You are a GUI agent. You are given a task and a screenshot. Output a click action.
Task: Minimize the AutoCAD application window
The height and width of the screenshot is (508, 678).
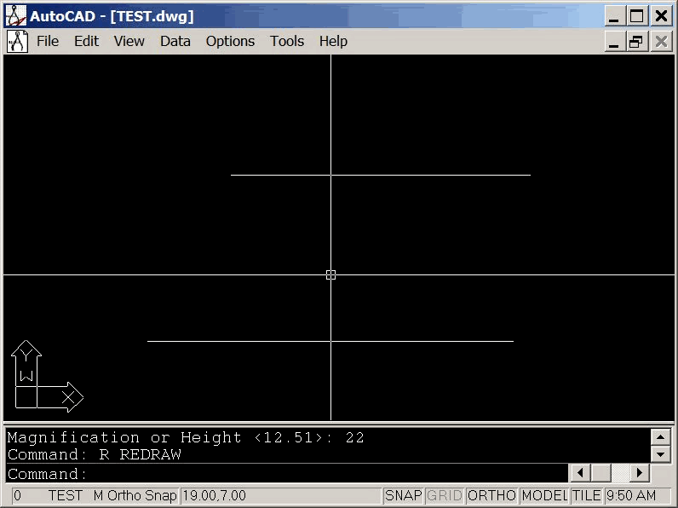pyautogui.click(x=613, y=16)
